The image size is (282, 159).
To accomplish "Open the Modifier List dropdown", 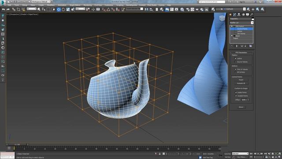I will click(241, 23).
